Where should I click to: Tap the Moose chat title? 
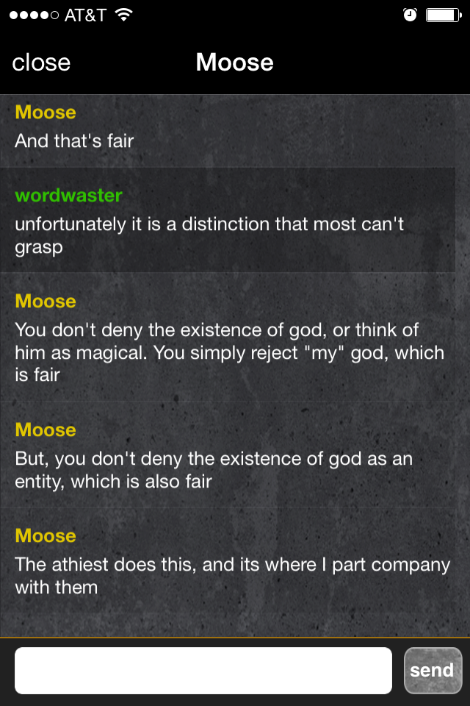click(x=234, y=62)
